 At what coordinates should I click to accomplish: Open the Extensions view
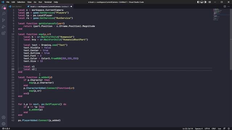click(4, 33)
